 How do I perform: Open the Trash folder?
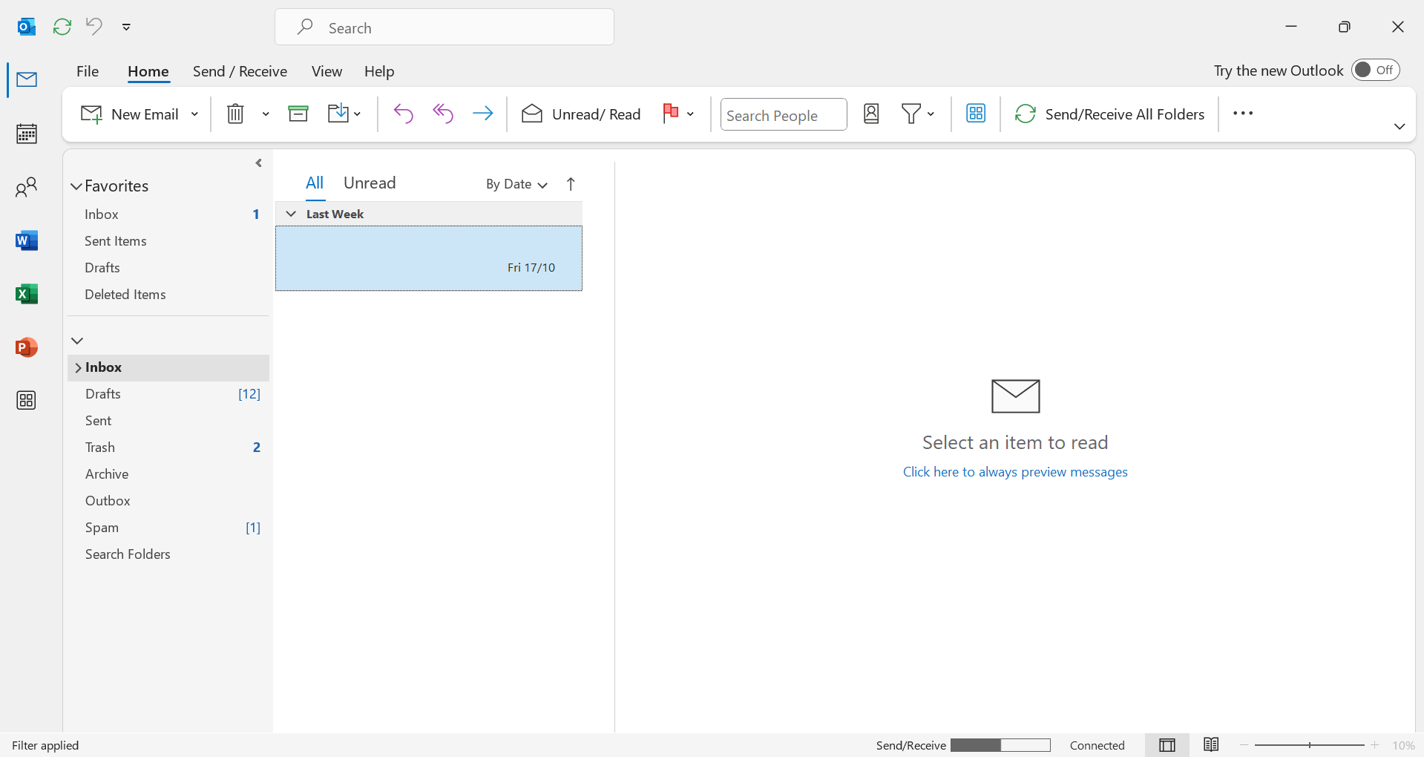(x=168, y=448)
